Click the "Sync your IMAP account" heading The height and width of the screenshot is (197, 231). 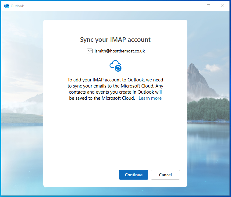115,40
